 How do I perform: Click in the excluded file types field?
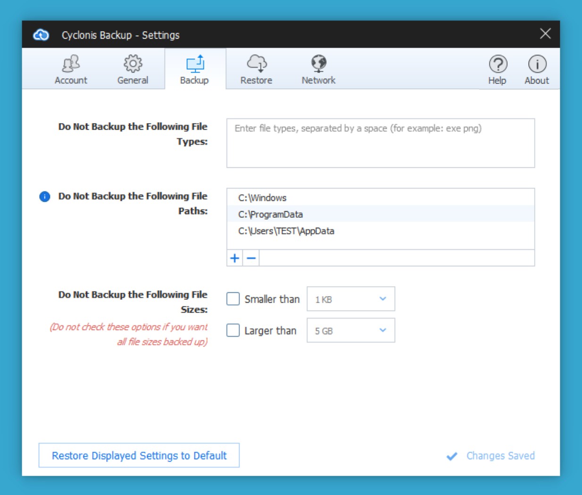pyautogui.click(x=380, y=143)
